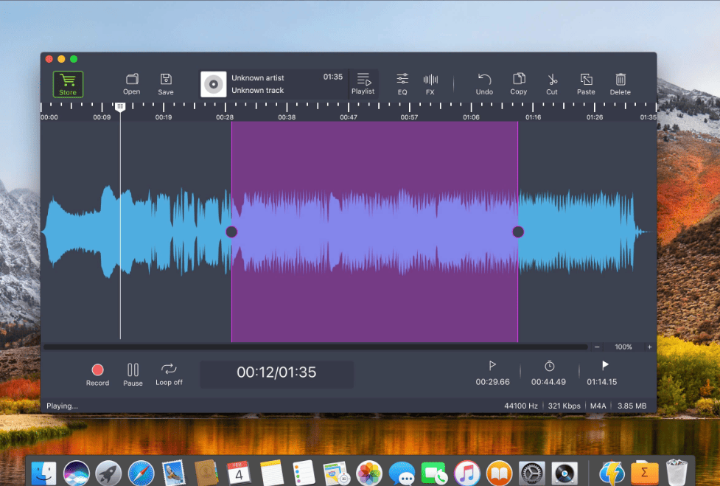This screenshot has width=720, height=486.
Task: Open the Playlist panel
Action: pyautogui.click(x=363, y=84)
